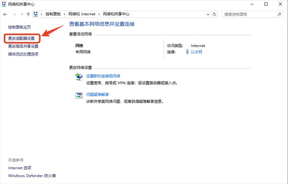The image size is (288, 184).
Task: Click the 专用网络 text
Action: tap(83, 52)
